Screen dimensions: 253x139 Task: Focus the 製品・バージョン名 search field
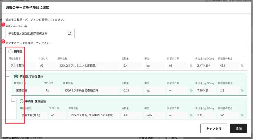(x=40, y=34)
